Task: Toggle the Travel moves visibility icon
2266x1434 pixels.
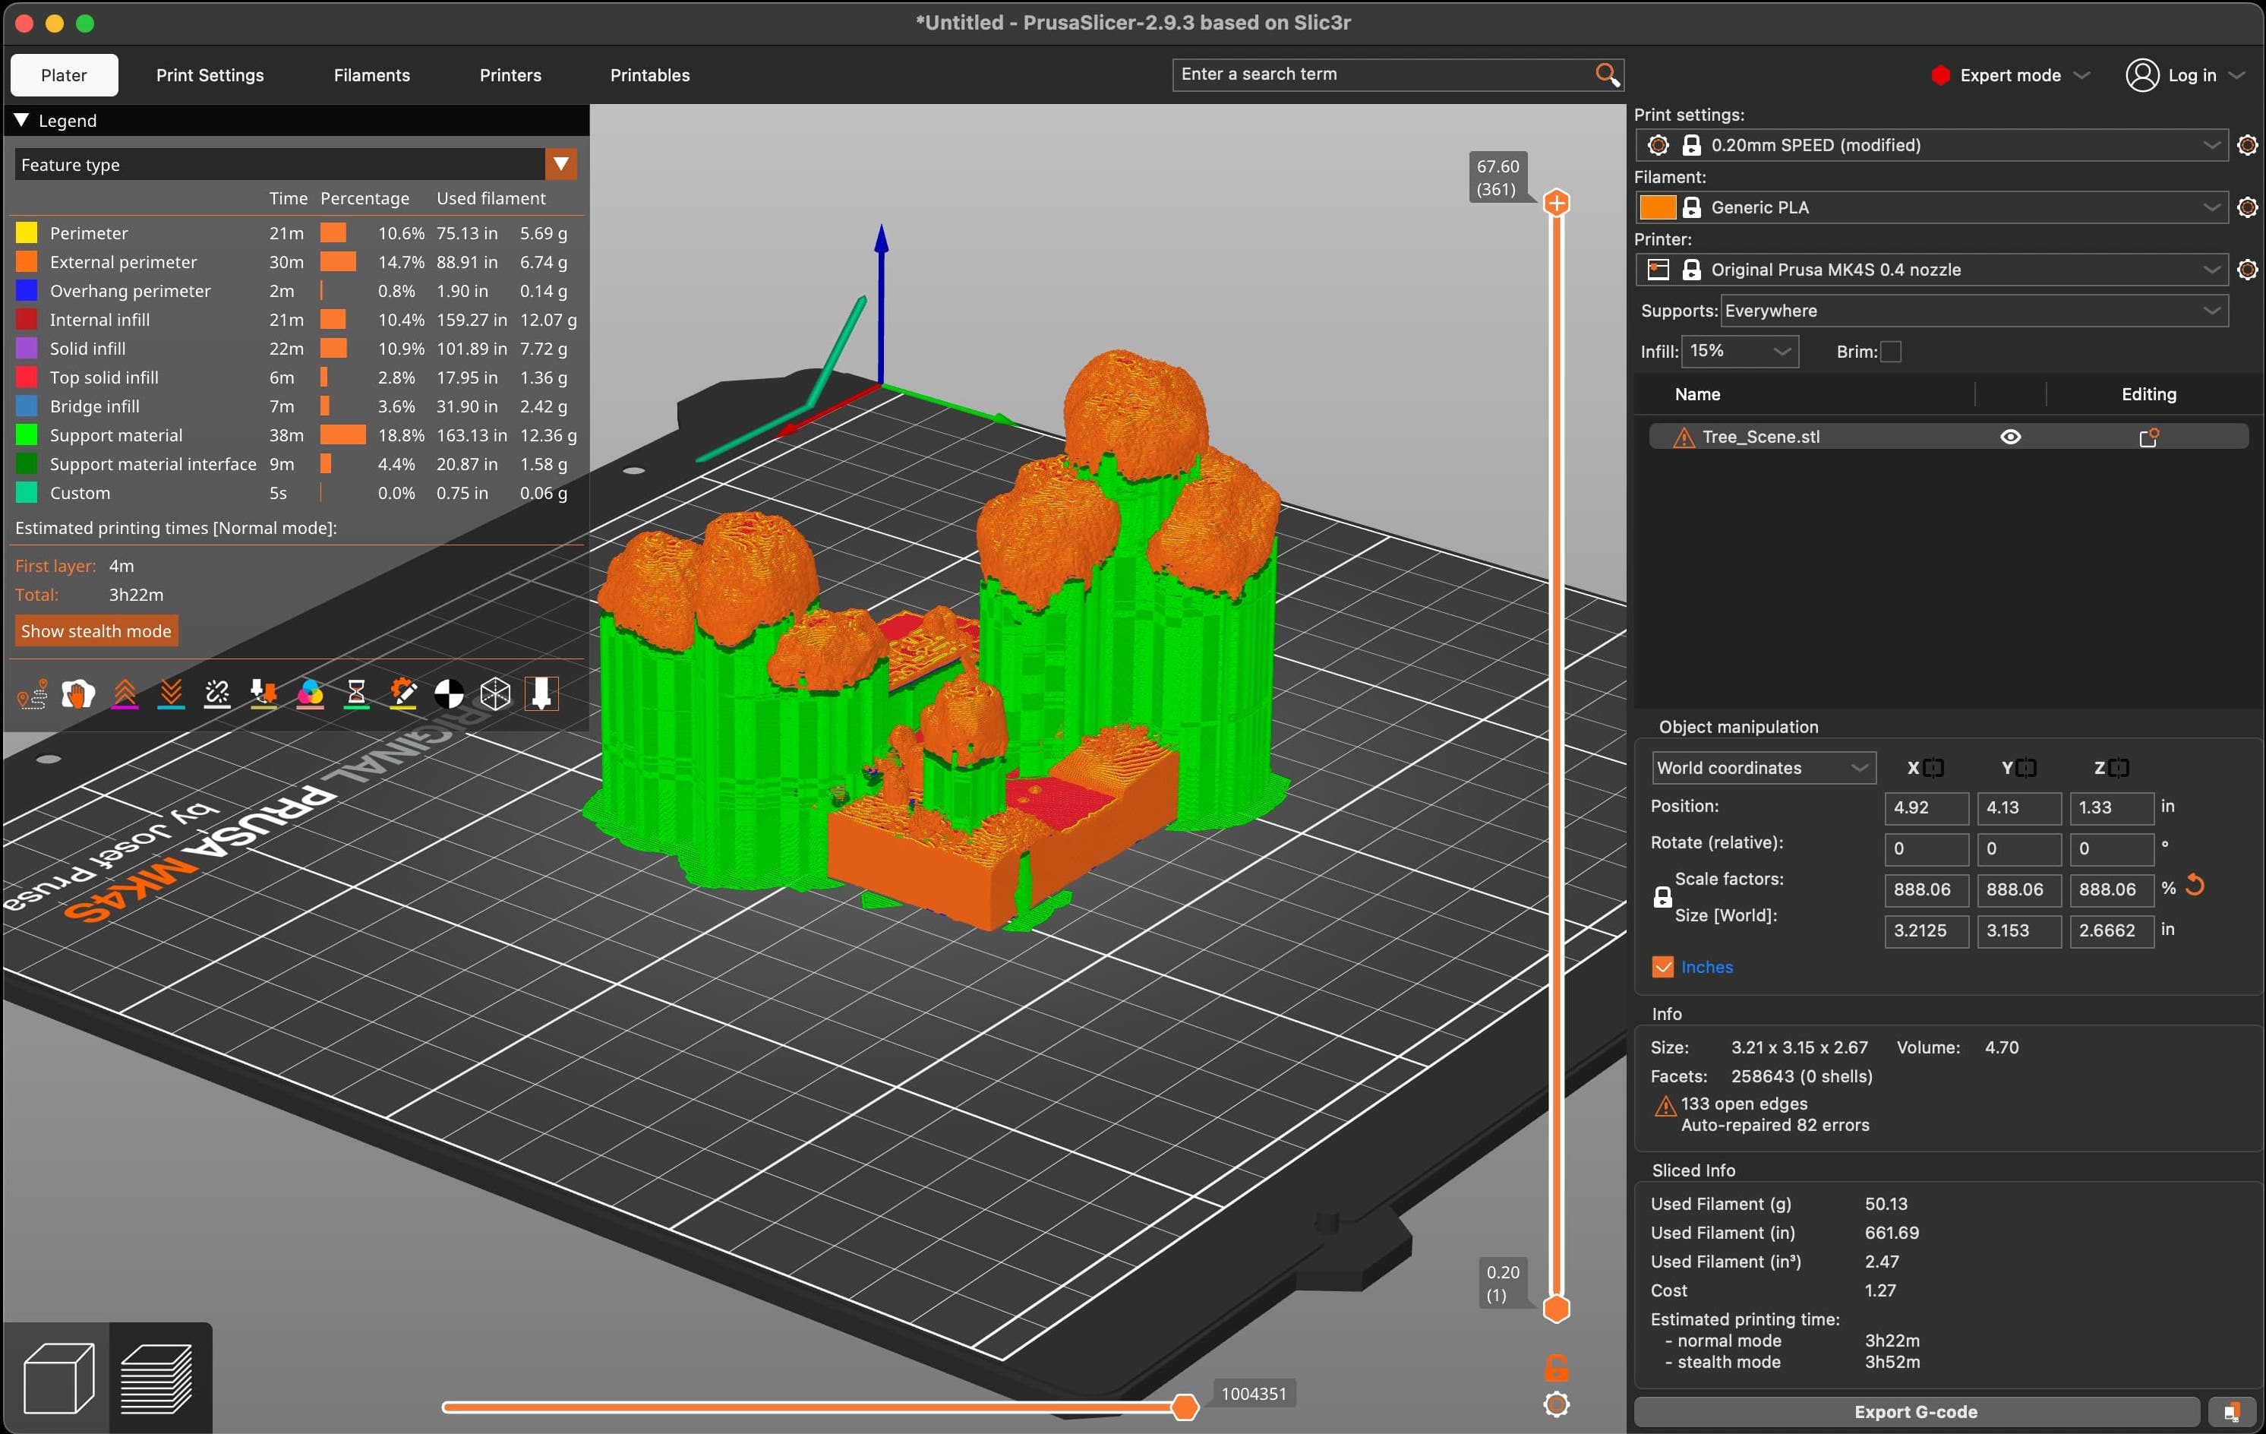Action: tap(32, 694)
